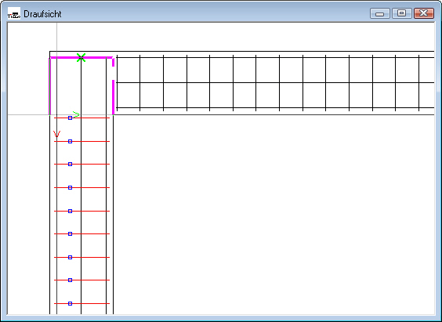Select the sixth blue square handle from top
Screen dimensions: 442x322
click(71, 233)
